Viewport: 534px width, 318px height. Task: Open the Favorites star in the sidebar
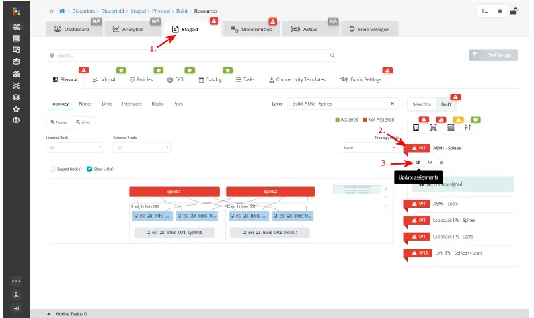click(x=16, y=109)
